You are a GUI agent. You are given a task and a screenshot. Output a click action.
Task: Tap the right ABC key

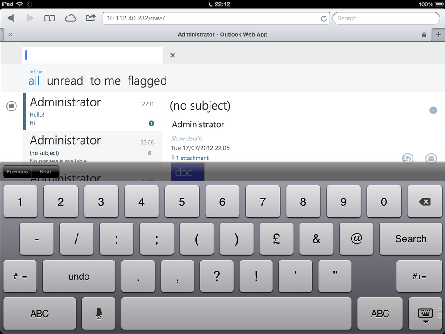pos(380,314)
